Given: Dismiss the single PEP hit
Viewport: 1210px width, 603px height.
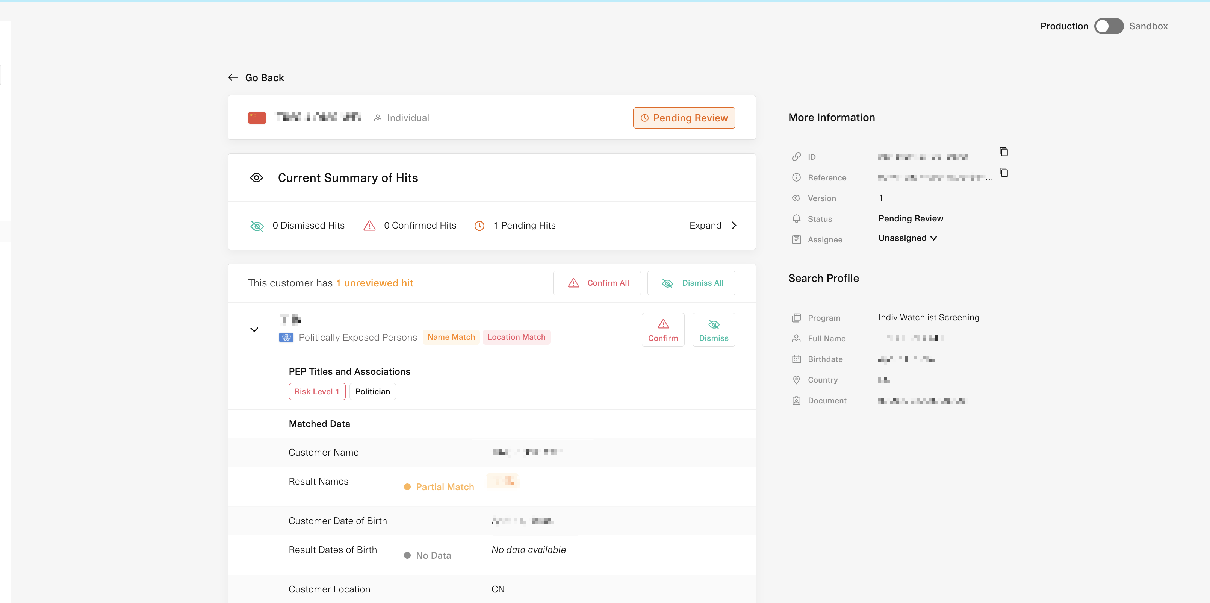Looking at the screenshot, I should point(713,330).
